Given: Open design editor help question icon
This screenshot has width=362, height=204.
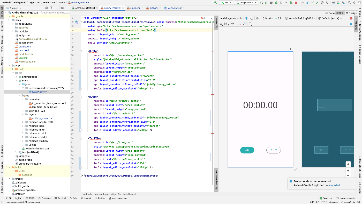Looking at the screenshot, I should click(351, 24).
